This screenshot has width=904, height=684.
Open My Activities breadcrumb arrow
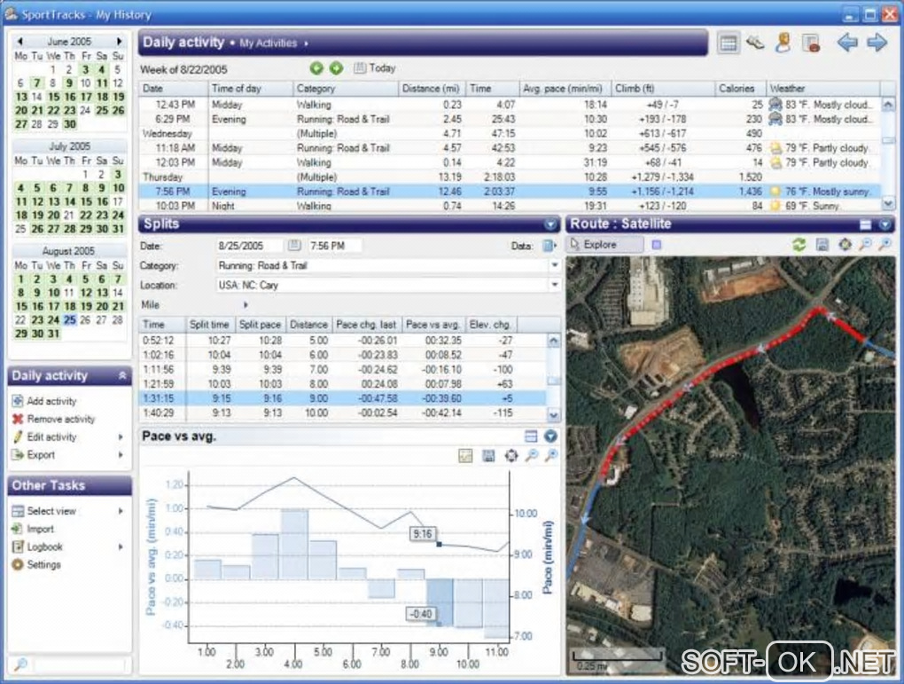306,43
